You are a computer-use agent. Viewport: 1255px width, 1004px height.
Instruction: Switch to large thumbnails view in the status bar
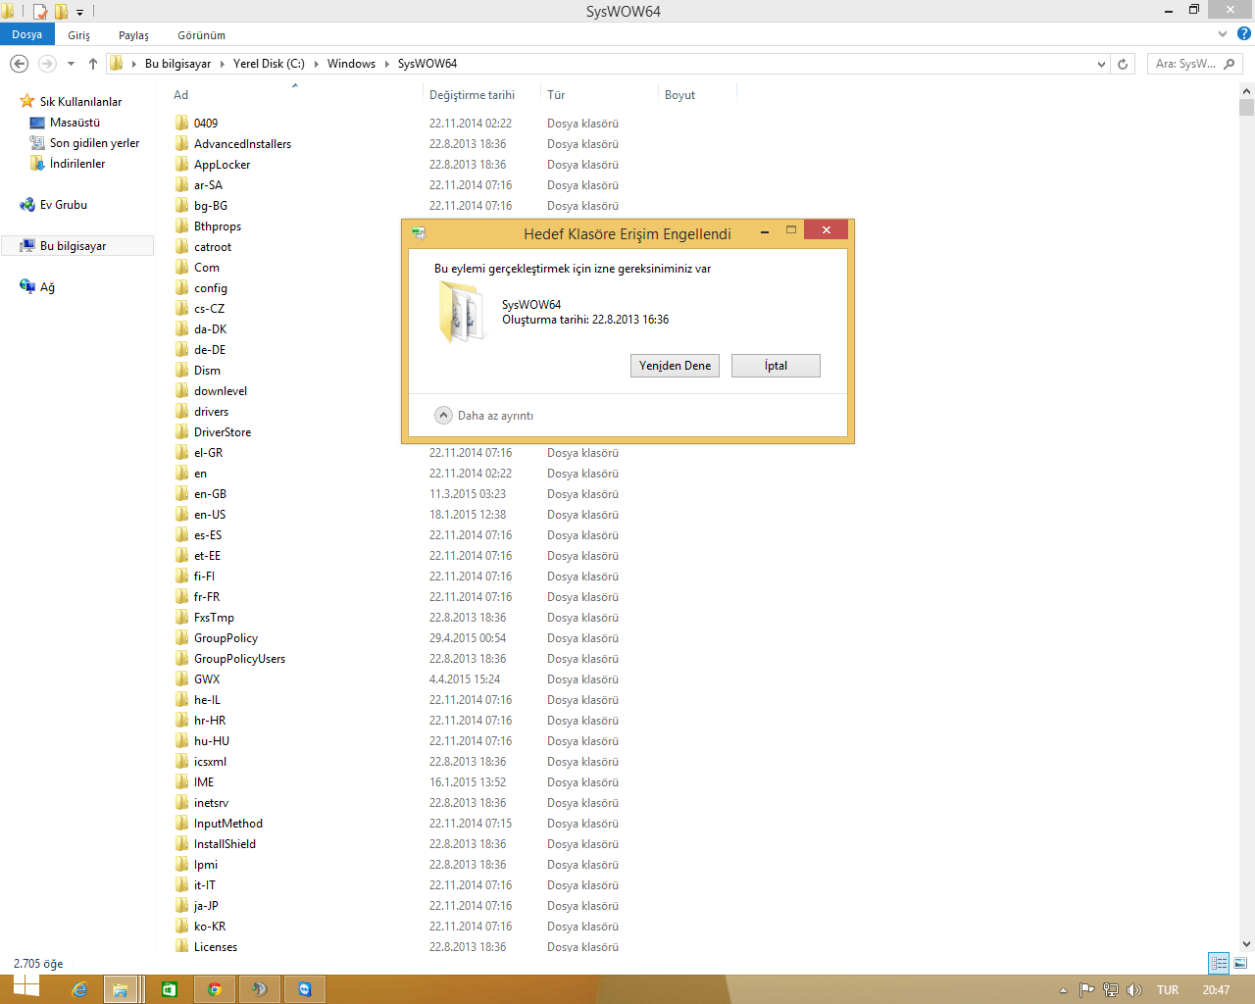1240,963
